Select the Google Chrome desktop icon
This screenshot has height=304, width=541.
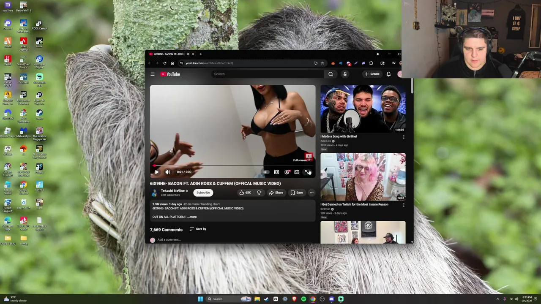point(23,188)
